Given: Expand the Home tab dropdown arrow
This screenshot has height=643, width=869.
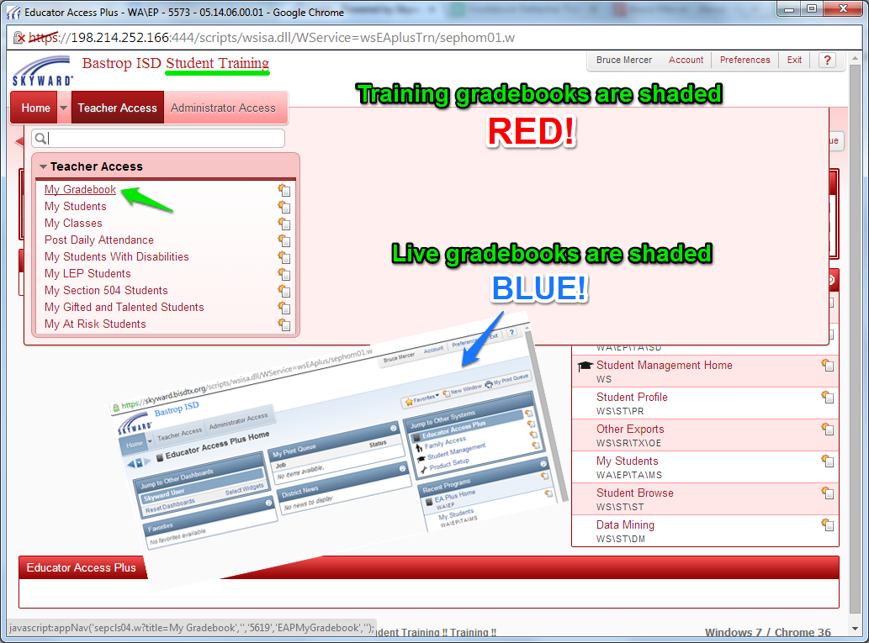Looking at the screenshot, I should coord(64,108).
